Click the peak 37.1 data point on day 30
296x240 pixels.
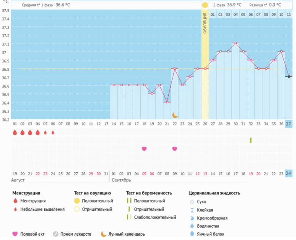(235, 43)
